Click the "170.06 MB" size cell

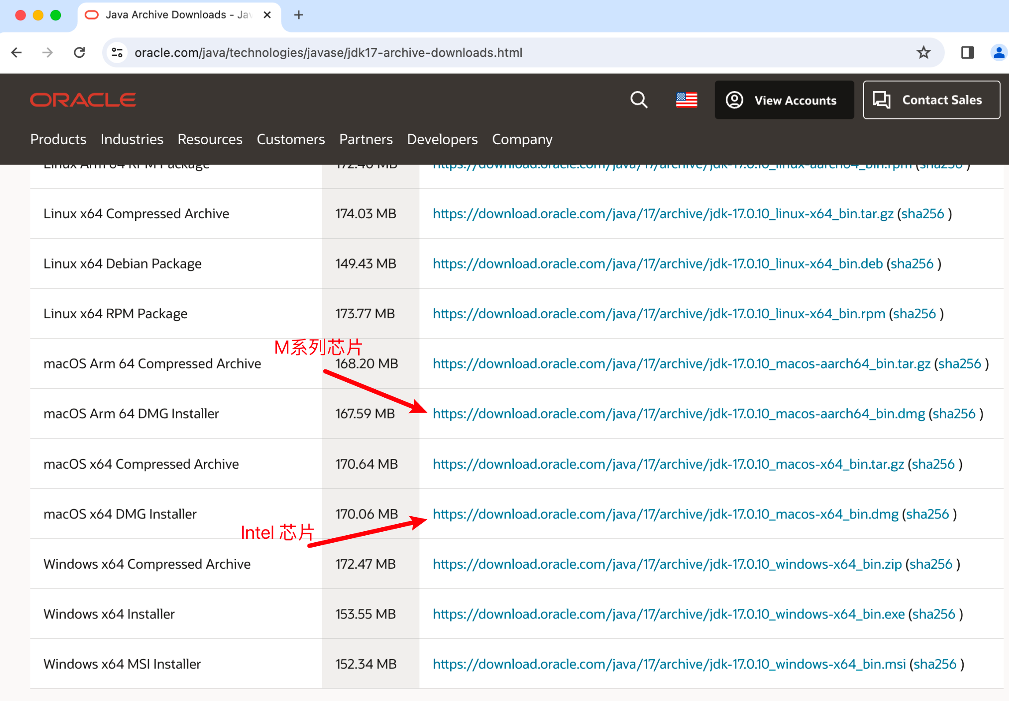[371, 514]
